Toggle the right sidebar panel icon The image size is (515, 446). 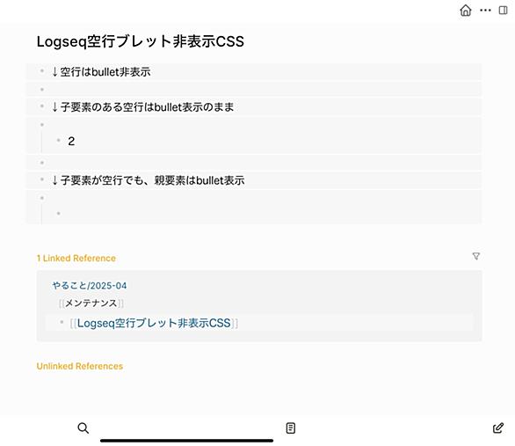[503, 11]
